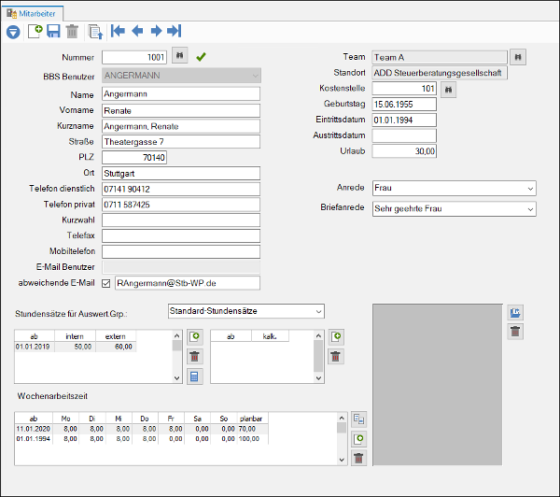Click the Vorname field Renate

pyautogui.click(x=181, y=111)
